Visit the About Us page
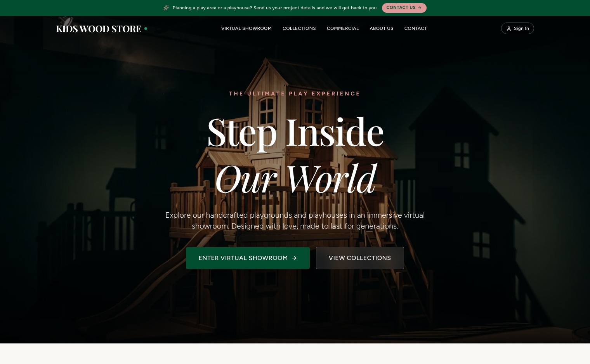Screen dimensions: 590x364 (x=382, y=28)
